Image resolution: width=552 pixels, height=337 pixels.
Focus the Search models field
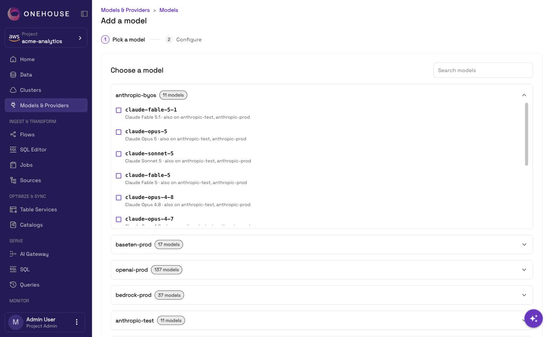pyautogui.click(x=483, y=70)
